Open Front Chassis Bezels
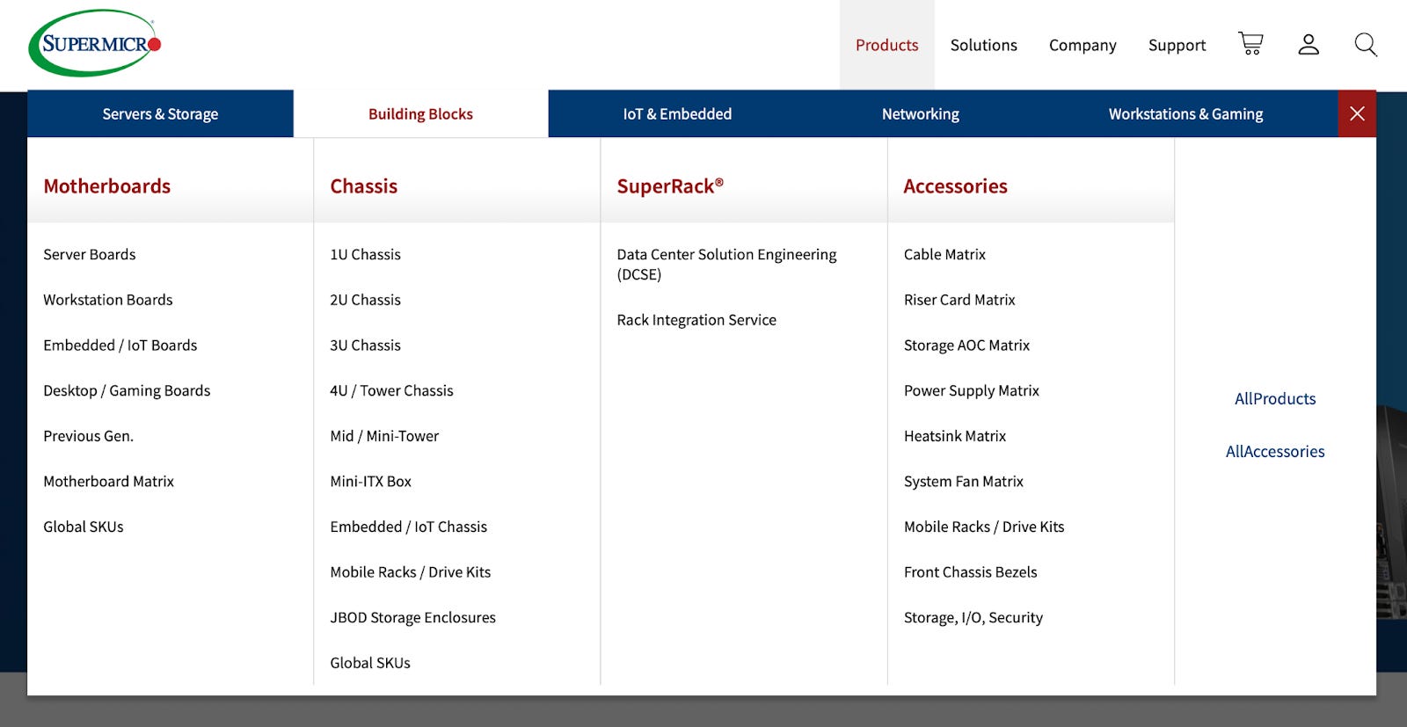The width and height of the screenshot is (1407, 727). click(970, 572)
